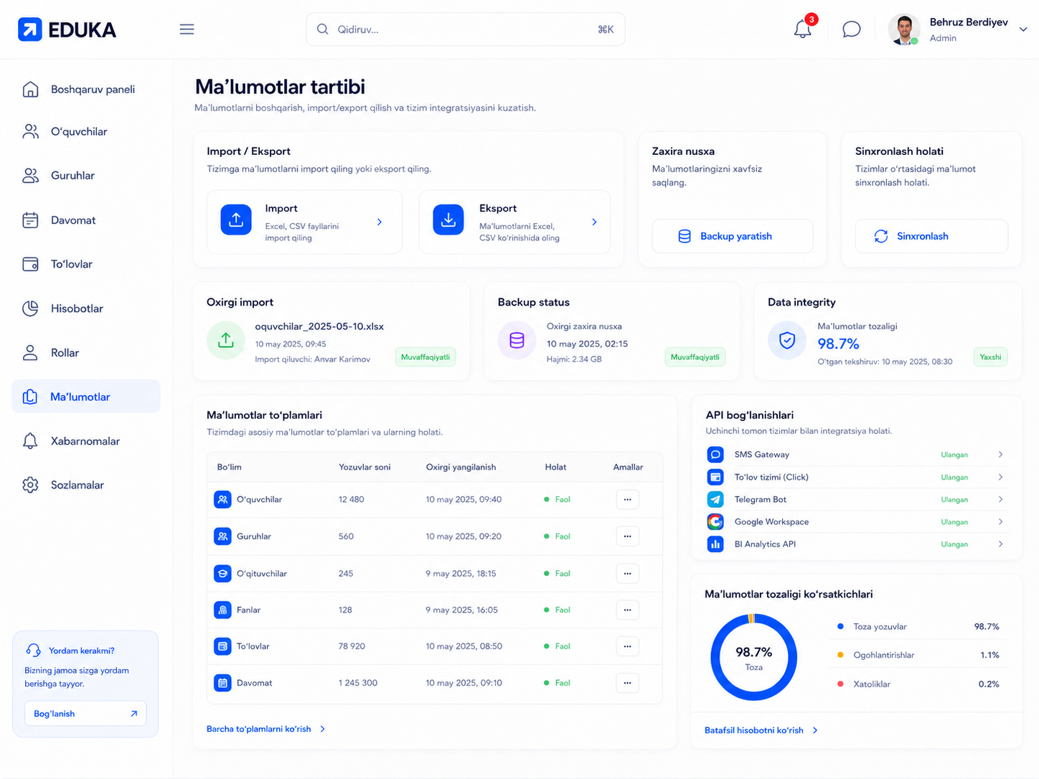Open the chat messages icon
1039x779 pixels.
(851, 29)
